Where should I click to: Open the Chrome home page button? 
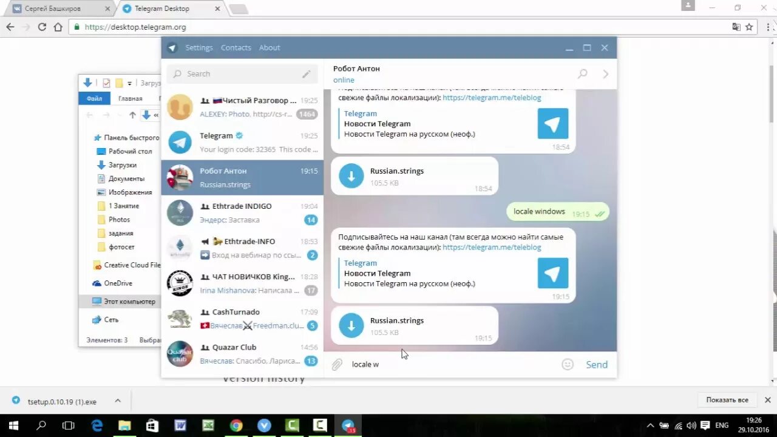(58, 27)
